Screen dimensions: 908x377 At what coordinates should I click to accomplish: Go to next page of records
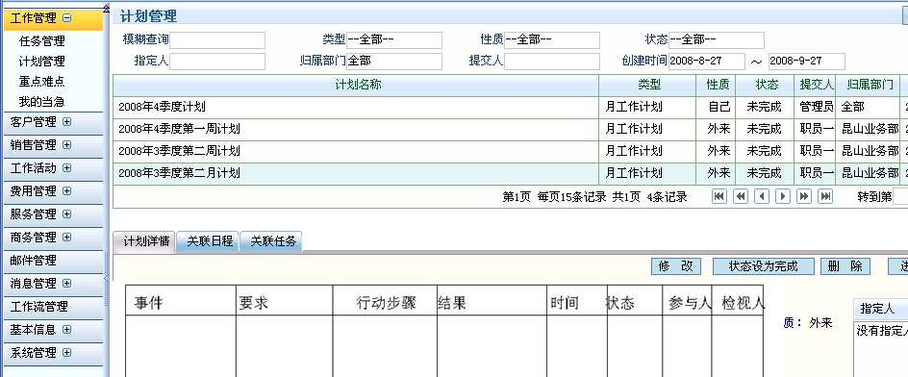point(783,196)
